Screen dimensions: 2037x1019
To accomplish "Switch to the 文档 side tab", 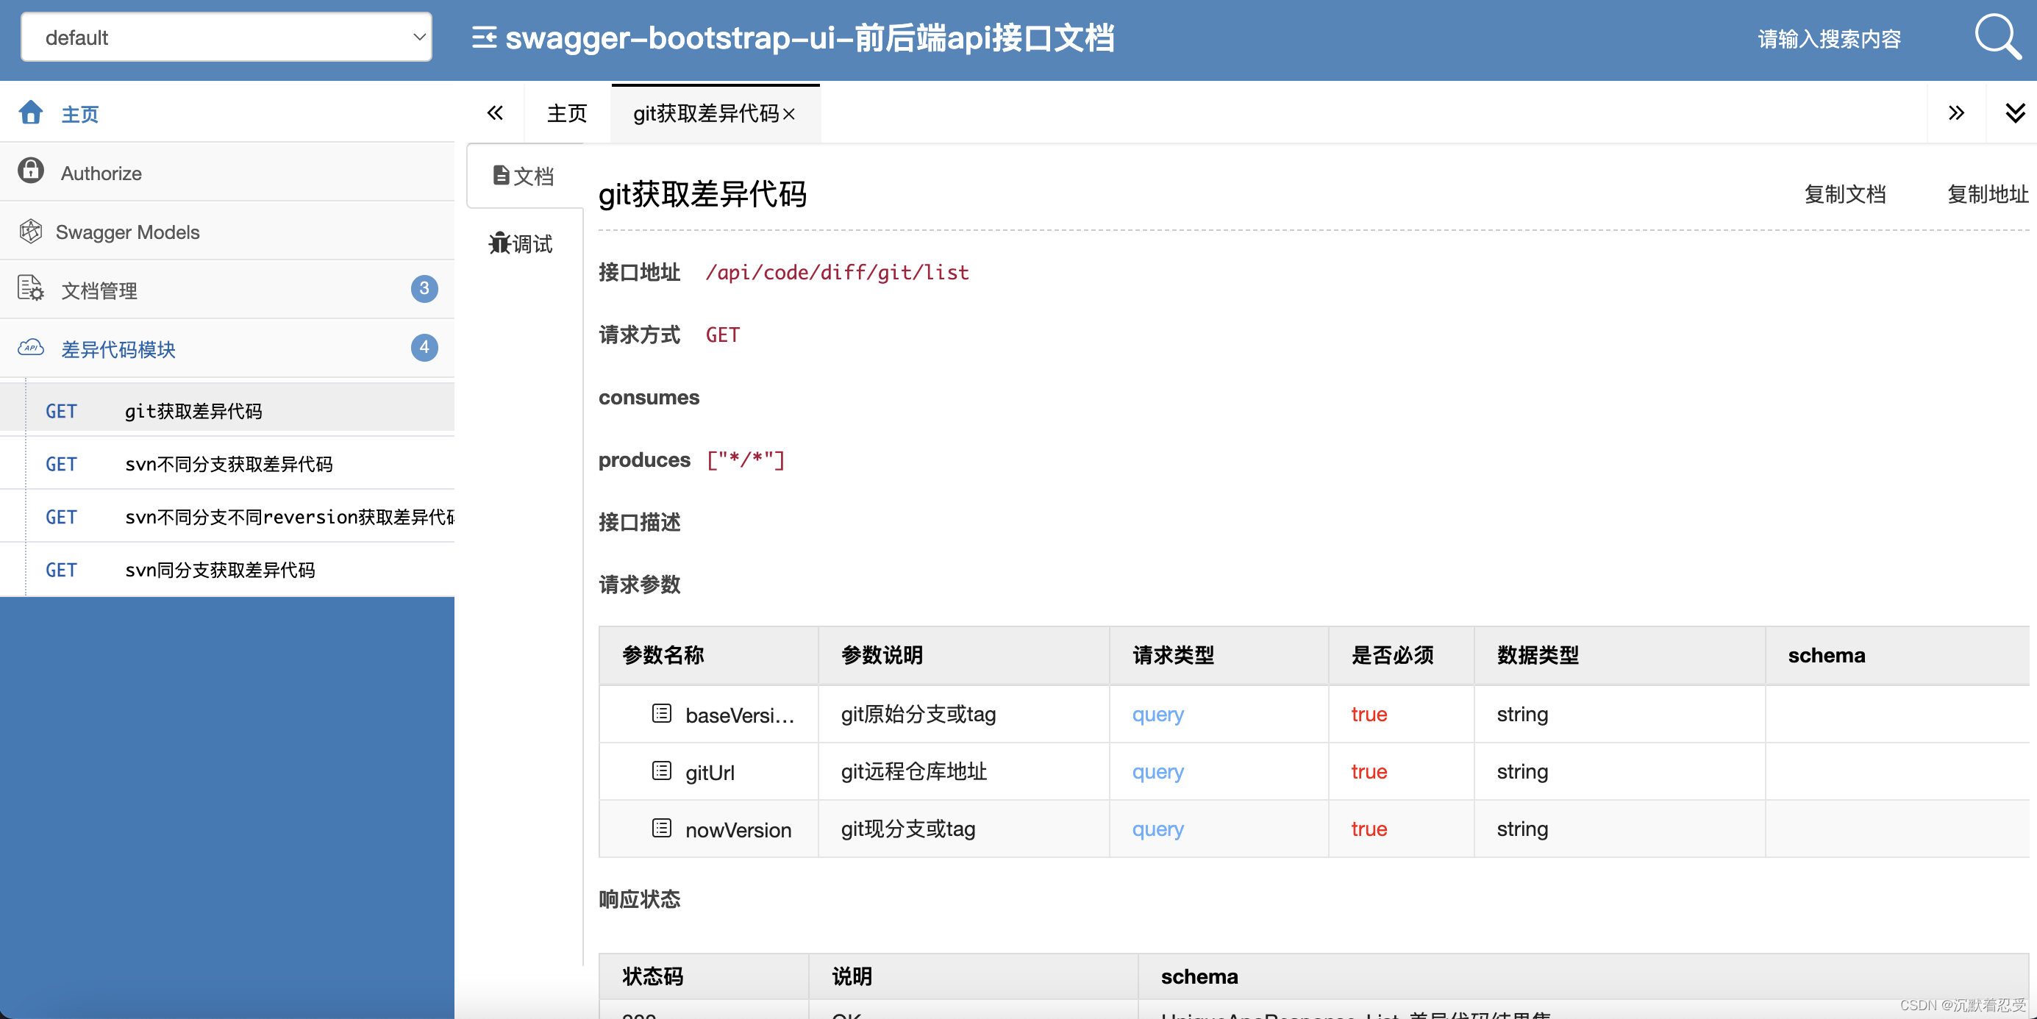I will tap(524, 176).
